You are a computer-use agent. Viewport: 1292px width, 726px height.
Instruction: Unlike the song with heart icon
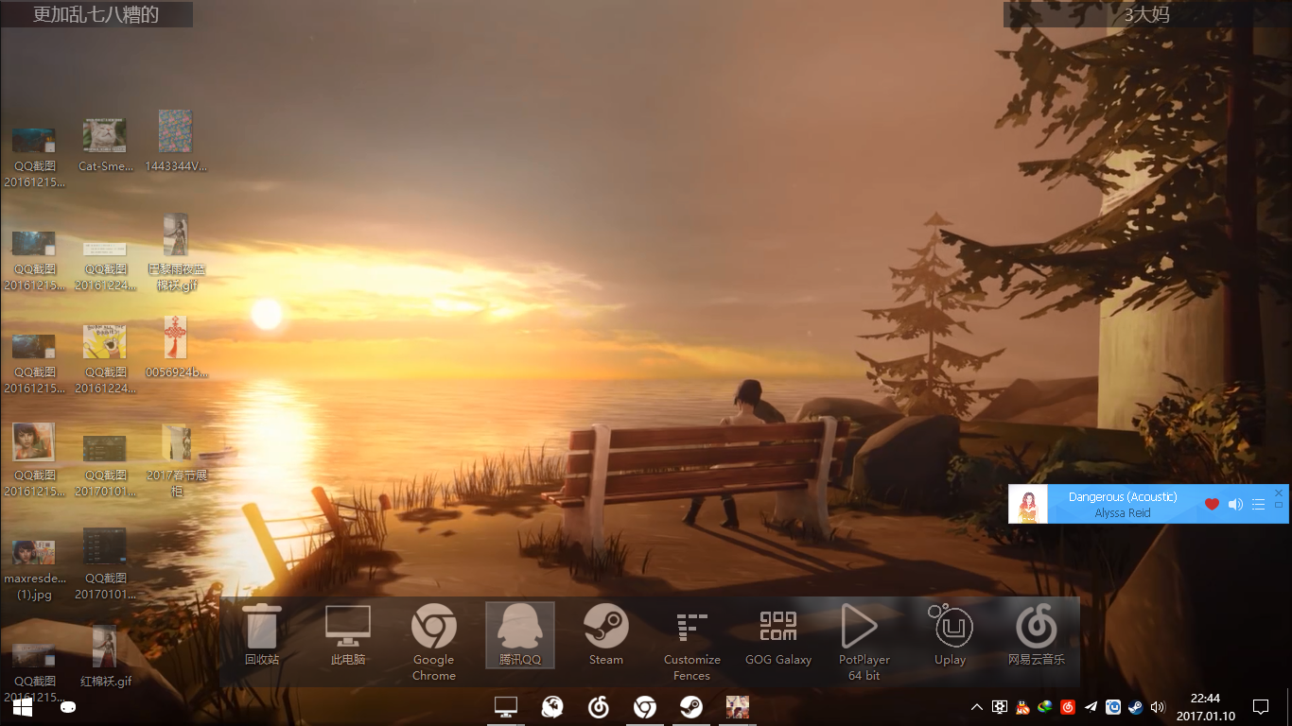point(1212,504)
